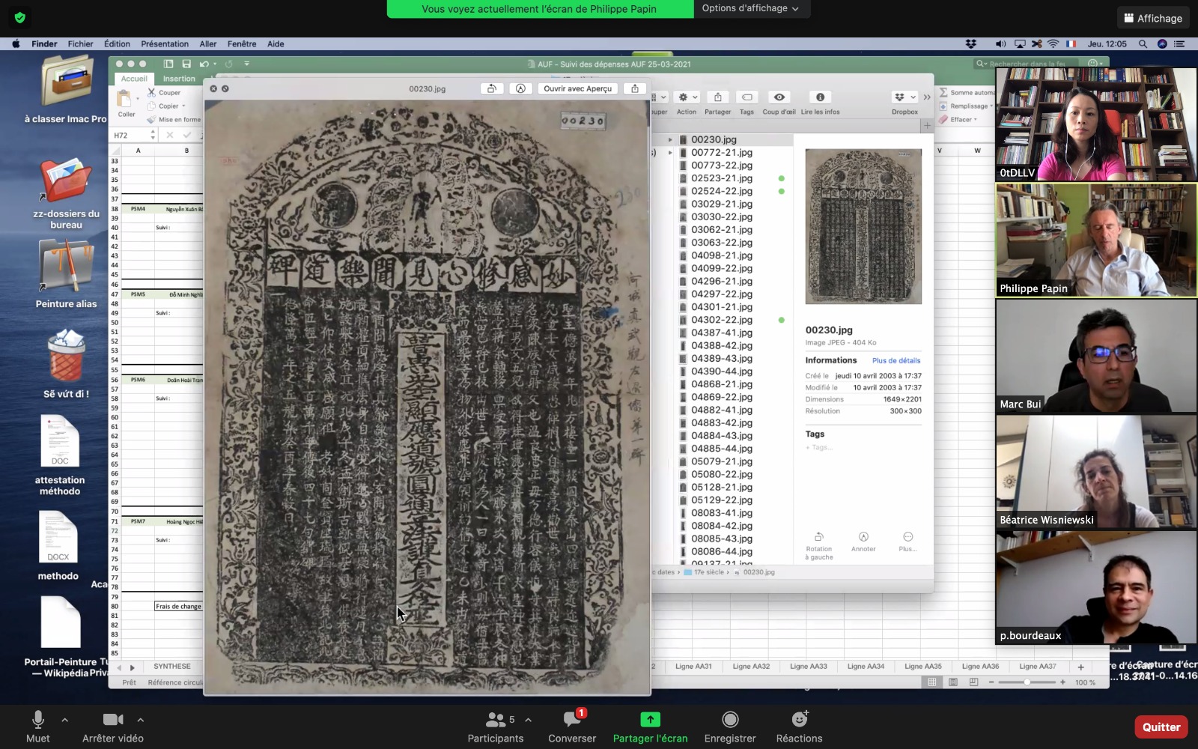1198x749 pixels.
Task: Mute the microphone in Zoom
Action: [x=37, y=720]
